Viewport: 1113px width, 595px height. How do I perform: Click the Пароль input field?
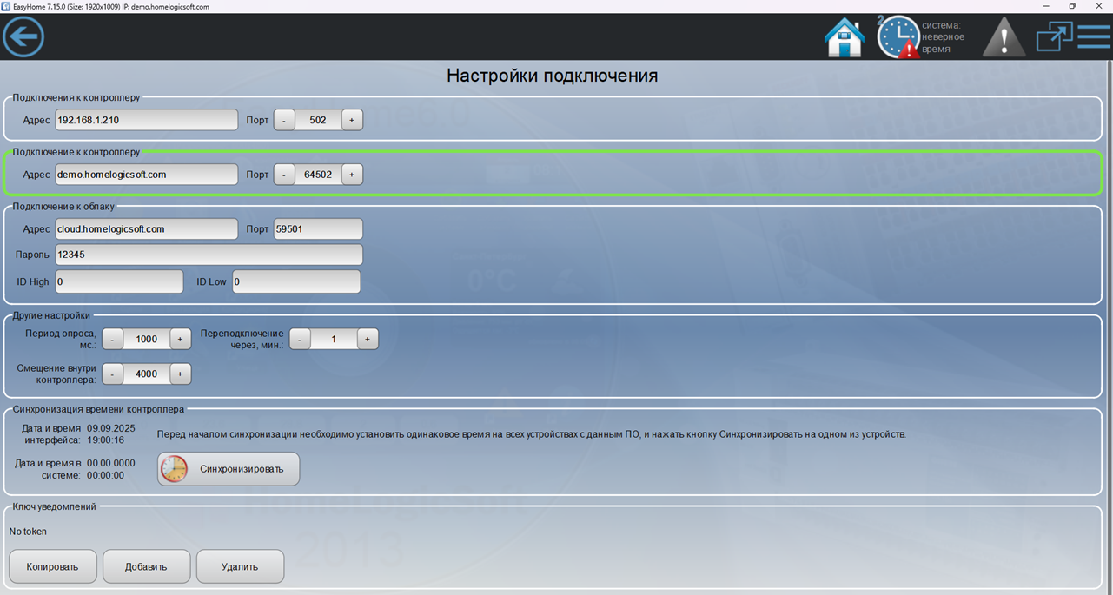(209, 255)
